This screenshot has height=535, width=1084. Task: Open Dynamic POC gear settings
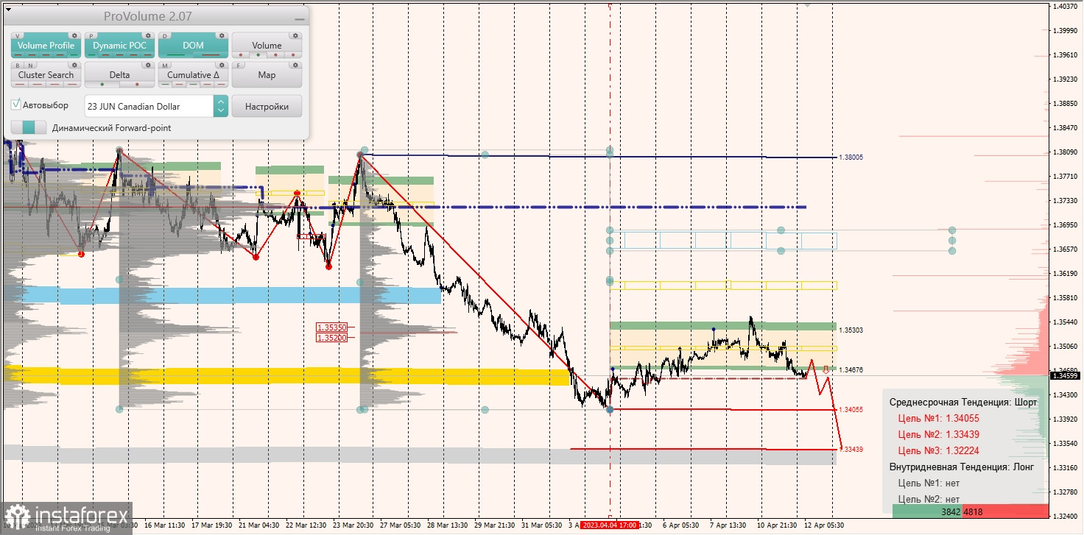pyautogui.click(x=148, y=35)
